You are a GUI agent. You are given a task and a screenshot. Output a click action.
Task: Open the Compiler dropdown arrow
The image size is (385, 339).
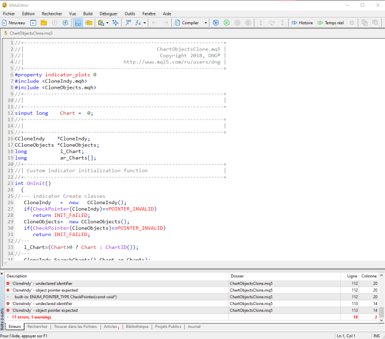[206, 23]
